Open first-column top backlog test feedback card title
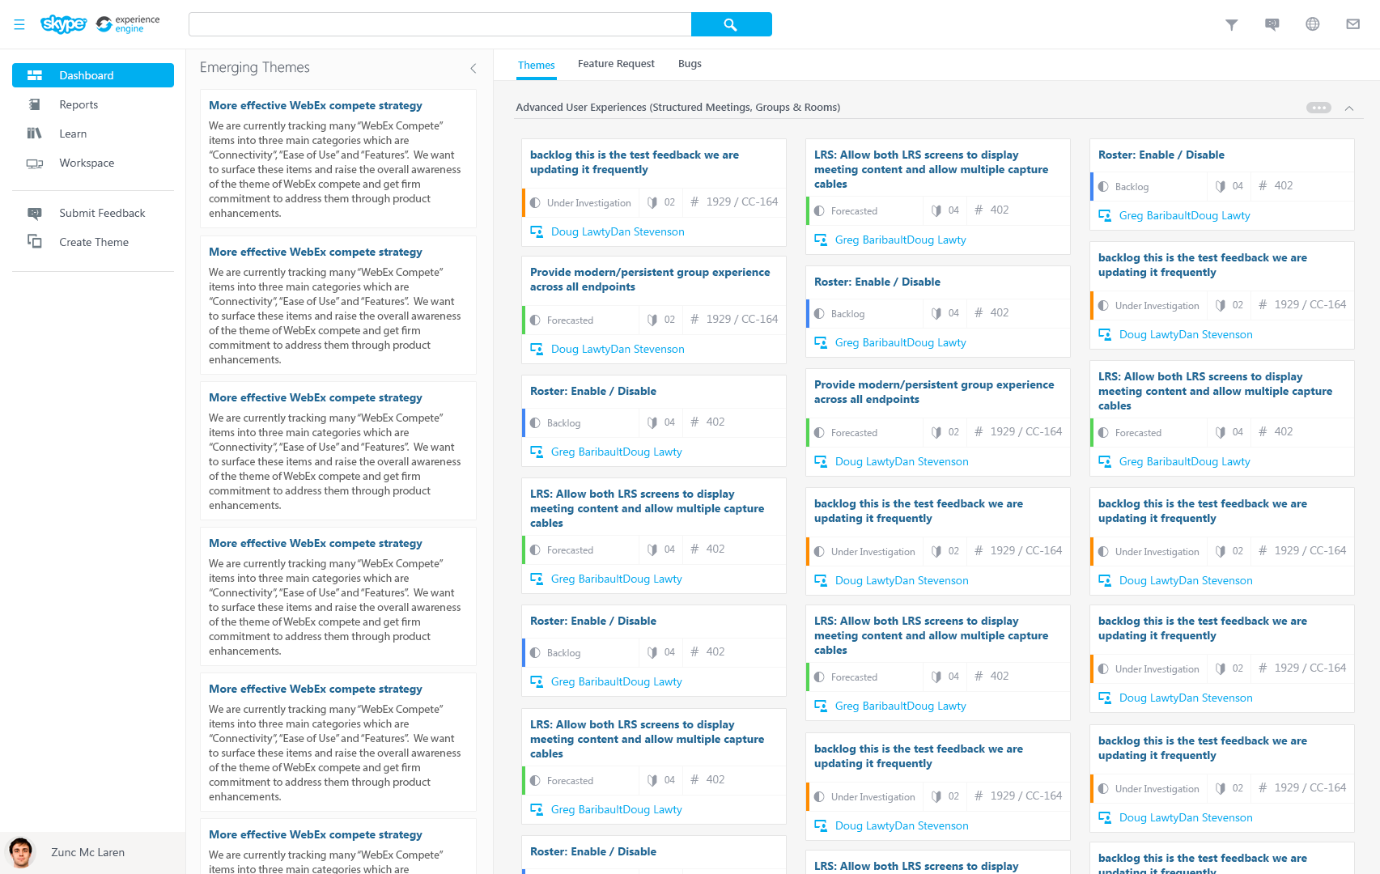 click(635, 162)
